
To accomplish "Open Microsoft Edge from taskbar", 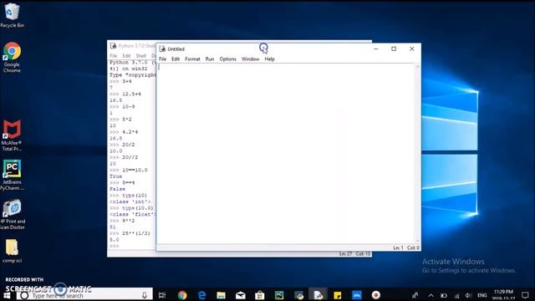I will (201, 295).
